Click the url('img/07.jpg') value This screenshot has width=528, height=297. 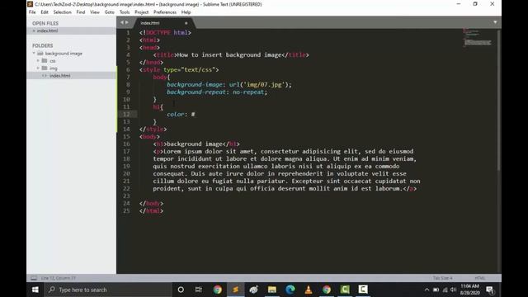coord(258,84)
